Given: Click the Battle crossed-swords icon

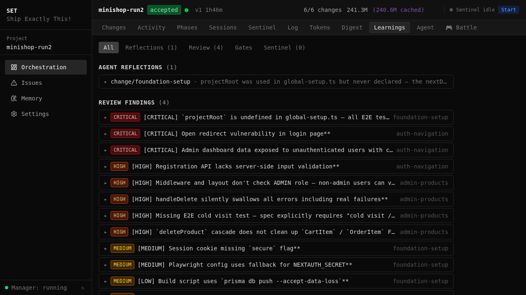Looking at the screenshot, I should 449,27.
